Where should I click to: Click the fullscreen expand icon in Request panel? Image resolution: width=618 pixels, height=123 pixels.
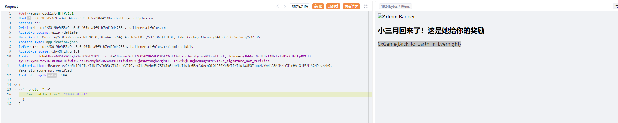click(366, 6)
